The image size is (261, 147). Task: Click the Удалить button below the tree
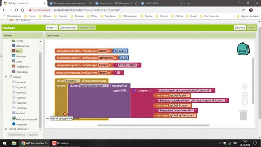(x=33, y=134)
